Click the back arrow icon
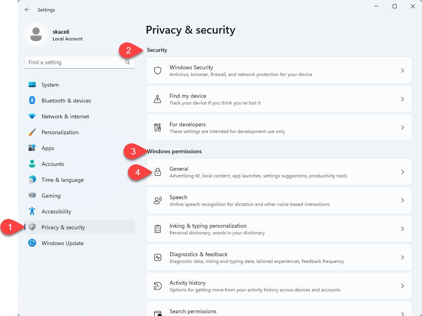Screen dimensions: 422x316 click(27, 10)
